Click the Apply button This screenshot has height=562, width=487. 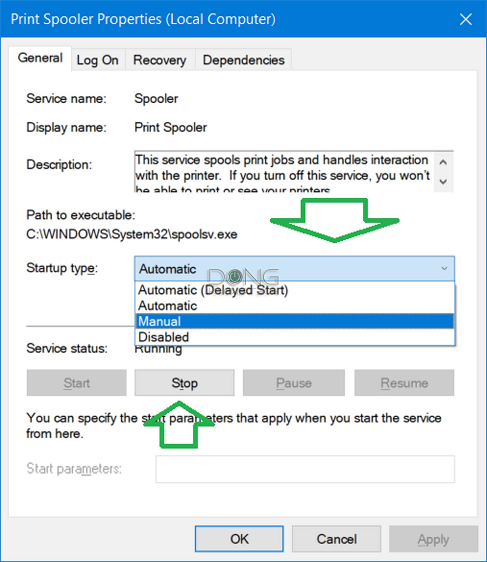point(433,539)
